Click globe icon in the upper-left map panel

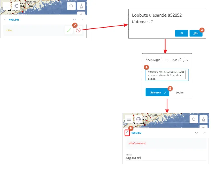point(16,6)
